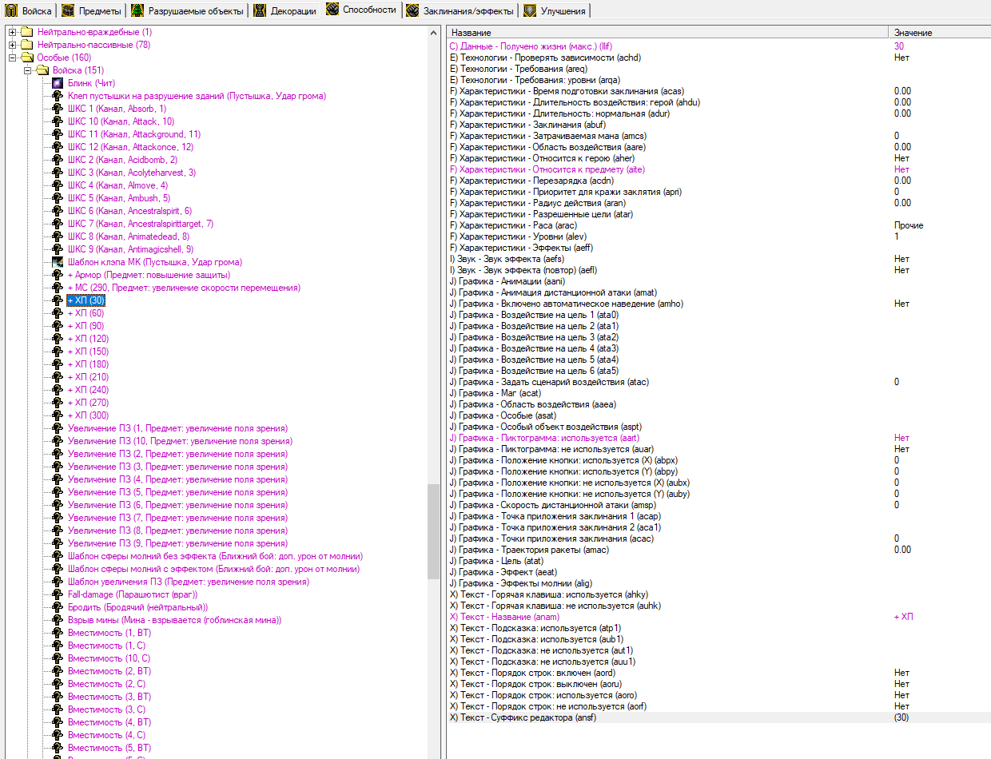The image size is (991, 759).
Task: Click the icon of Бродить ability
Action: (x=58, y=607)
